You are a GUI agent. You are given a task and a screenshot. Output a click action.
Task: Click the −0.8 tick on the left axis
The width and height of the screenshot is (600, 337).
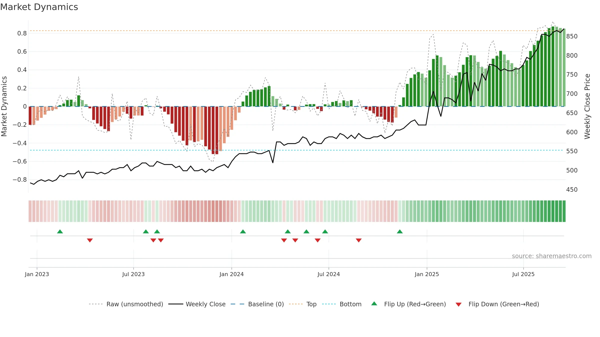(x=20, y=180)
